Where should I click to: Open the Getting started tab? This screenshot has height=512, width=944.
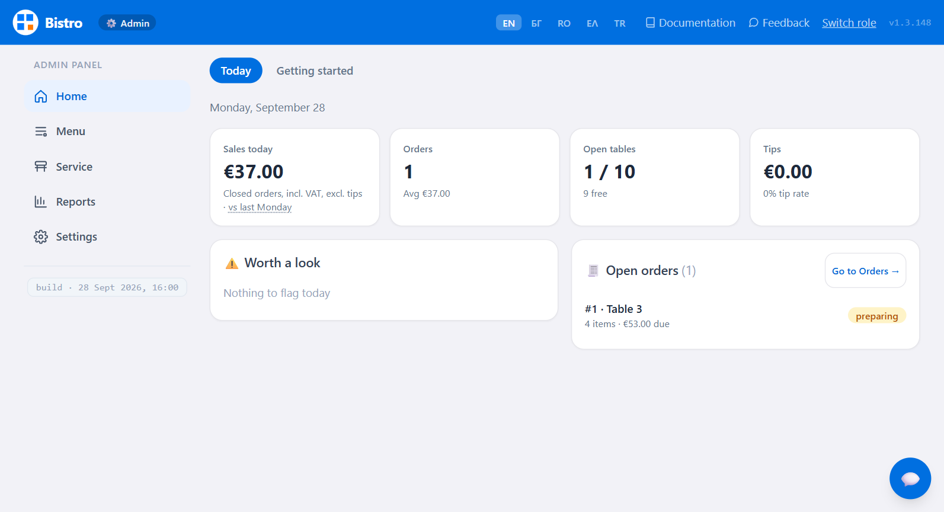click(315, 71)
